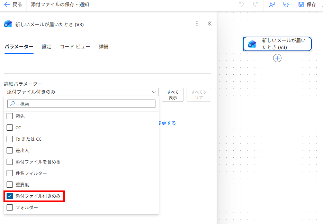Viewport: 323px width, 224px height.
Task: Uncheck the 添付ファイル付きのみ checkbox
Action: point(10,196)
